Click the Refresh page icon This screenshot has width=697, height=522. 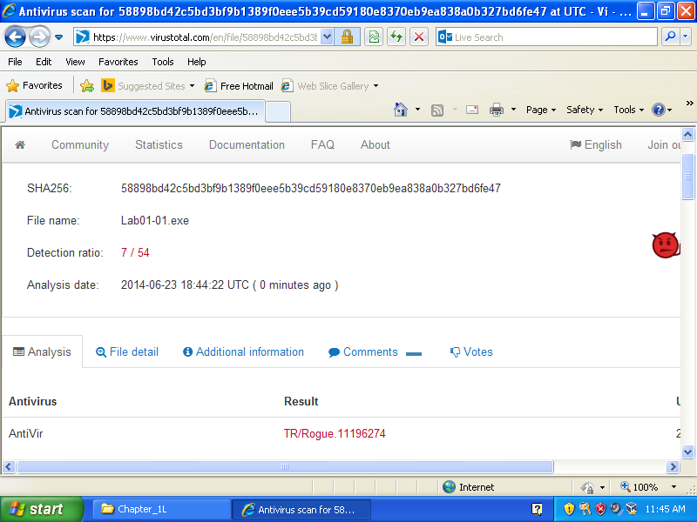(x=396, y=37)
